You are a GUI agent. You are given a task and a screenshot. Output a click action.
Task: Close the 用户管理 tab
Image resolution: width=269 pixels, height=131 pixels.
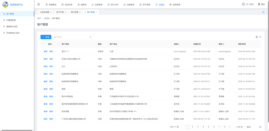click(x=80, y=12)
